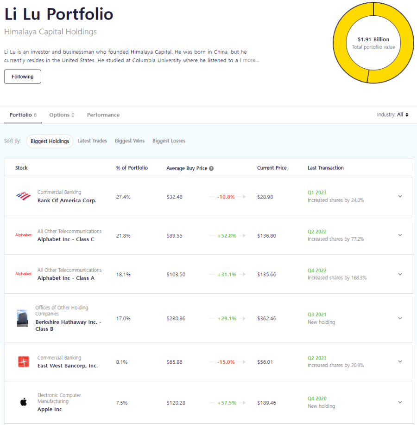Sort by Biggest Wins
The height and width of the screenshot is (425, 417).
pyautogui.click(x=130, y=141)
